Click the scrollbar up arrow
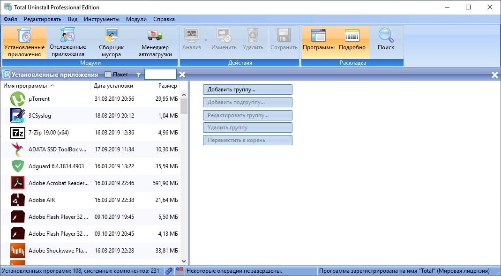This screenshot has width=501, height=276. click(184, 95)
